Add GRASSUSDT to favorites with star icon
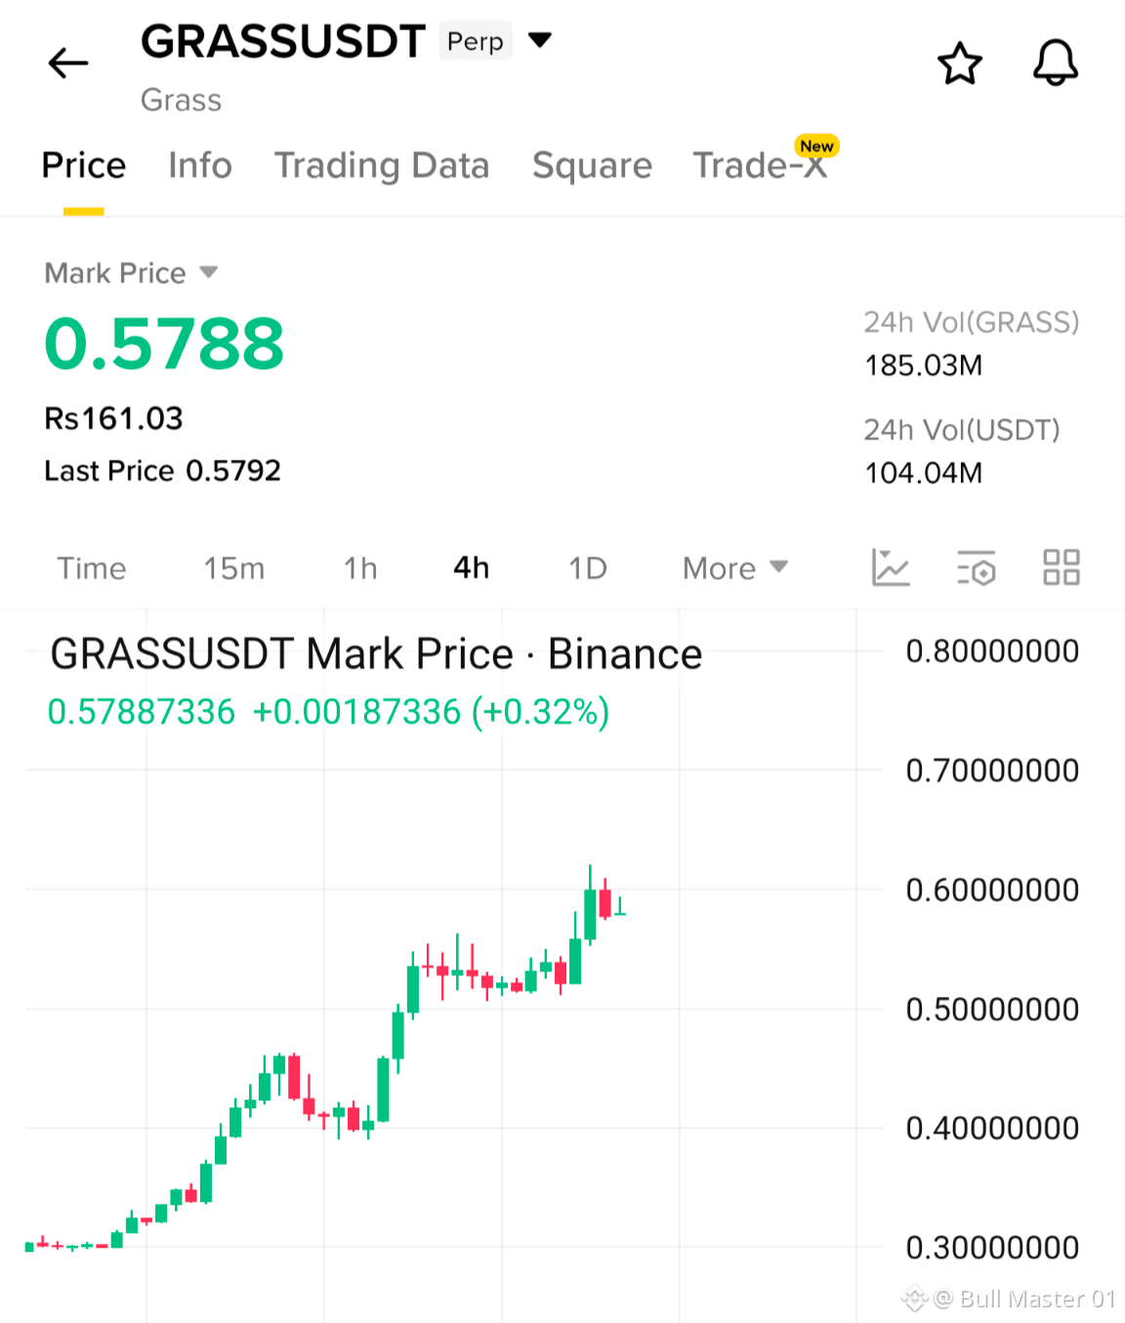Image resolution: width=1125 pixels, height=1323 pixels. tap(959, 63)
